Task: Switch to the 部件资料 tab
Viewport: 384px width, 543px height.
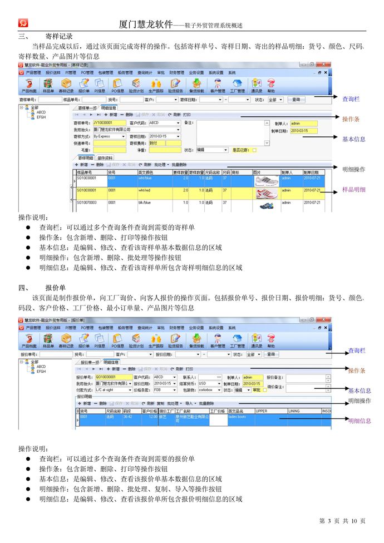Action: 106,158
